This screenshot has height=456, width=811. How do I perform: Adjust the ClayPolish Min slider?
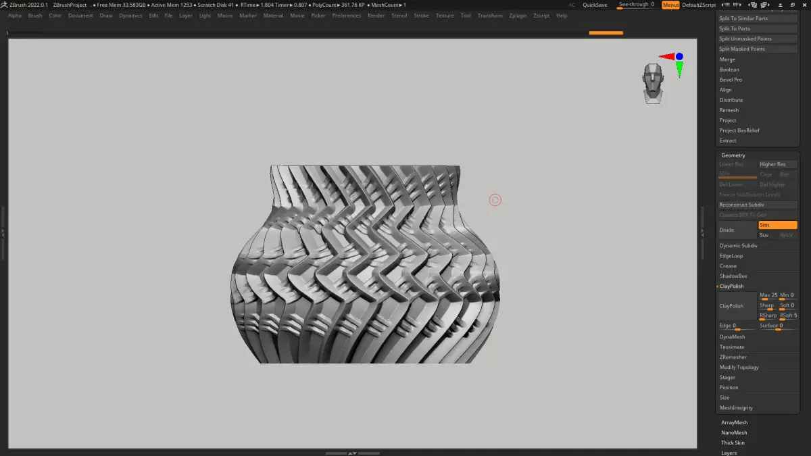coord(788,296)
